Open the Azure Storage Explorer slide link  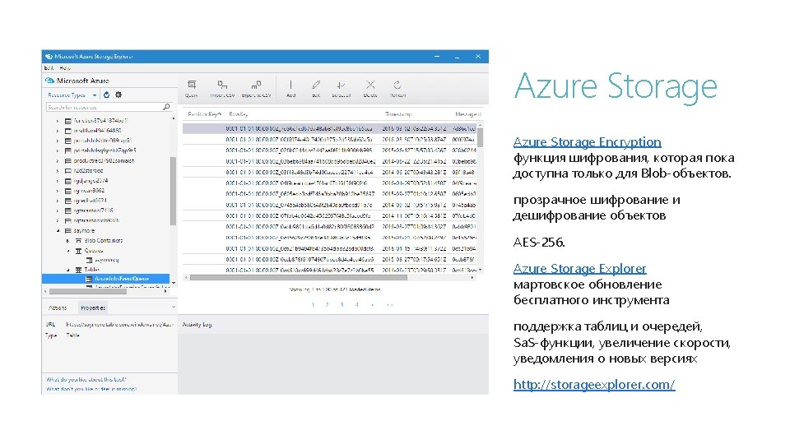(x=579, y=268)
